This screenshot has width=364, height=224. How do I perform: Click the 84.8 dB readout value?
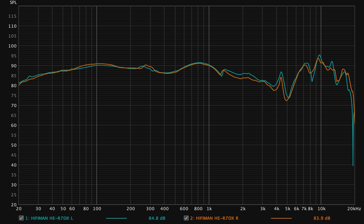(157, 218)
